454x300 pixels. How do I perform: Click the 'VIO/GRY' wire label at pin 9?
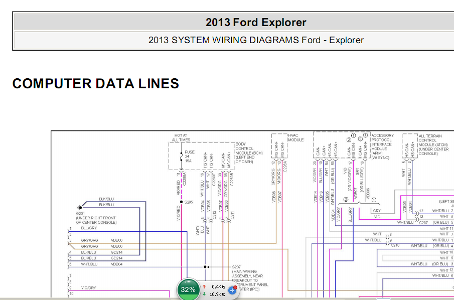pos(88,288)
